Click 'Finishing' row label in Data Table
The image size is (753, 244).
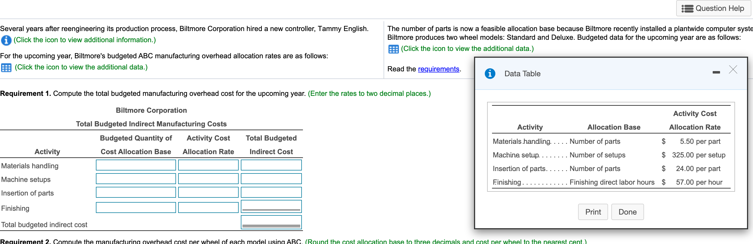(x=507, y=182)
